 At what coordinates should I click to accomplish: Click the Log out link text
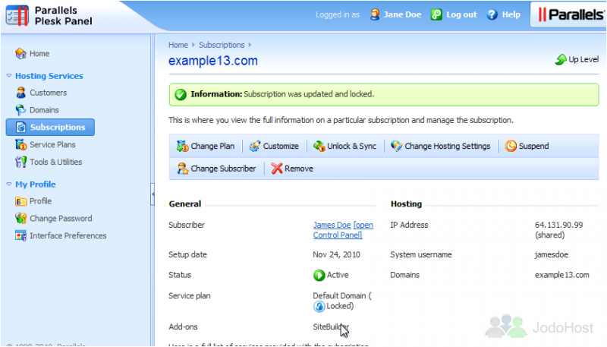point(461,14)
